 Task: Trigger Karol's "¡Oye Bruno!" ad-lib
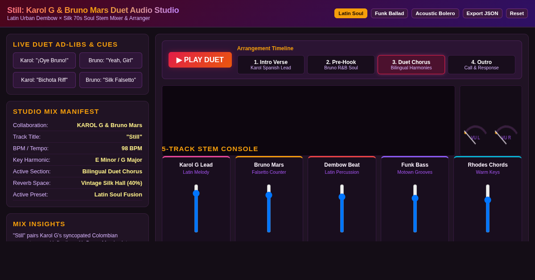44,60
